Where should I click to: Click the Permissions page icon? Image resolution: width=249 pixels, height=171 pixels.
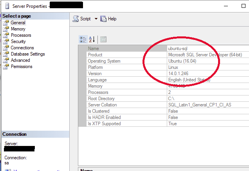6,67
